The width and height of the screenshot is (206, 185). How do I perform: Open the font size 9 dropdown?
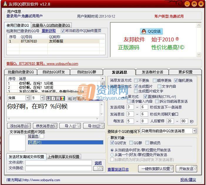click(x=42, y=98)
